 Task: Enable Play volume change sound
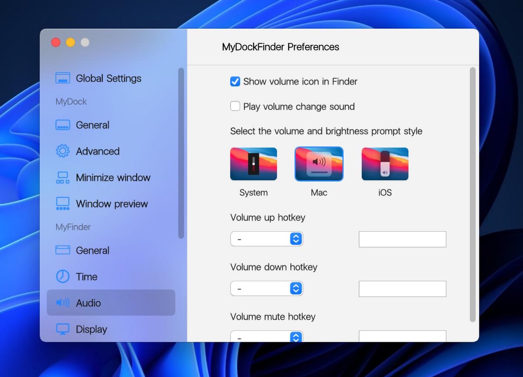tap(235, 106)
